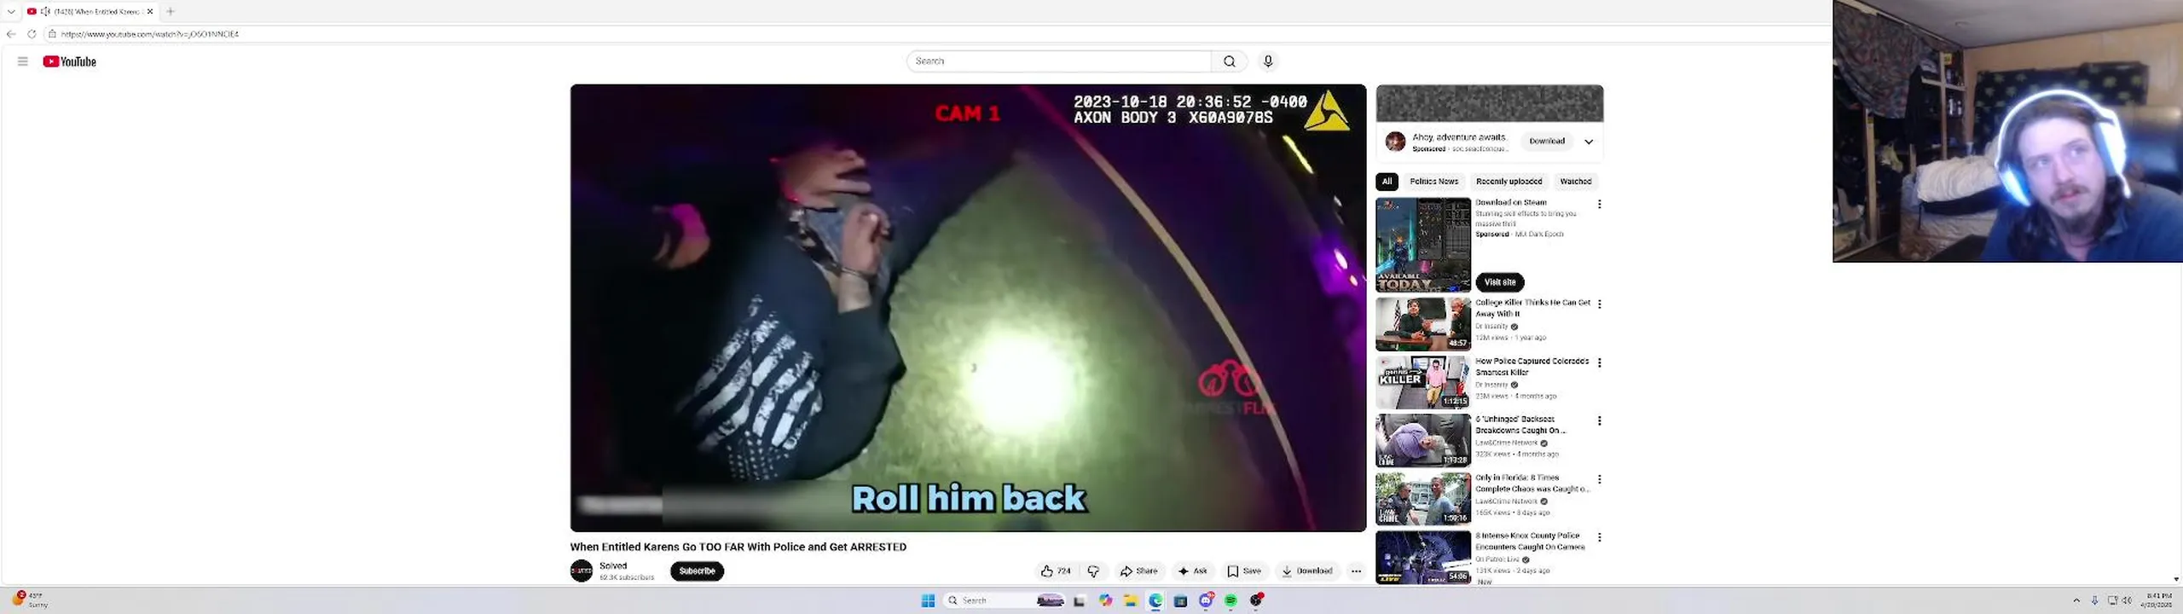Save the video to a playlist
Image resolution: width=2183 pixels, height=614 pixels.
click(x=1244, y=571)
